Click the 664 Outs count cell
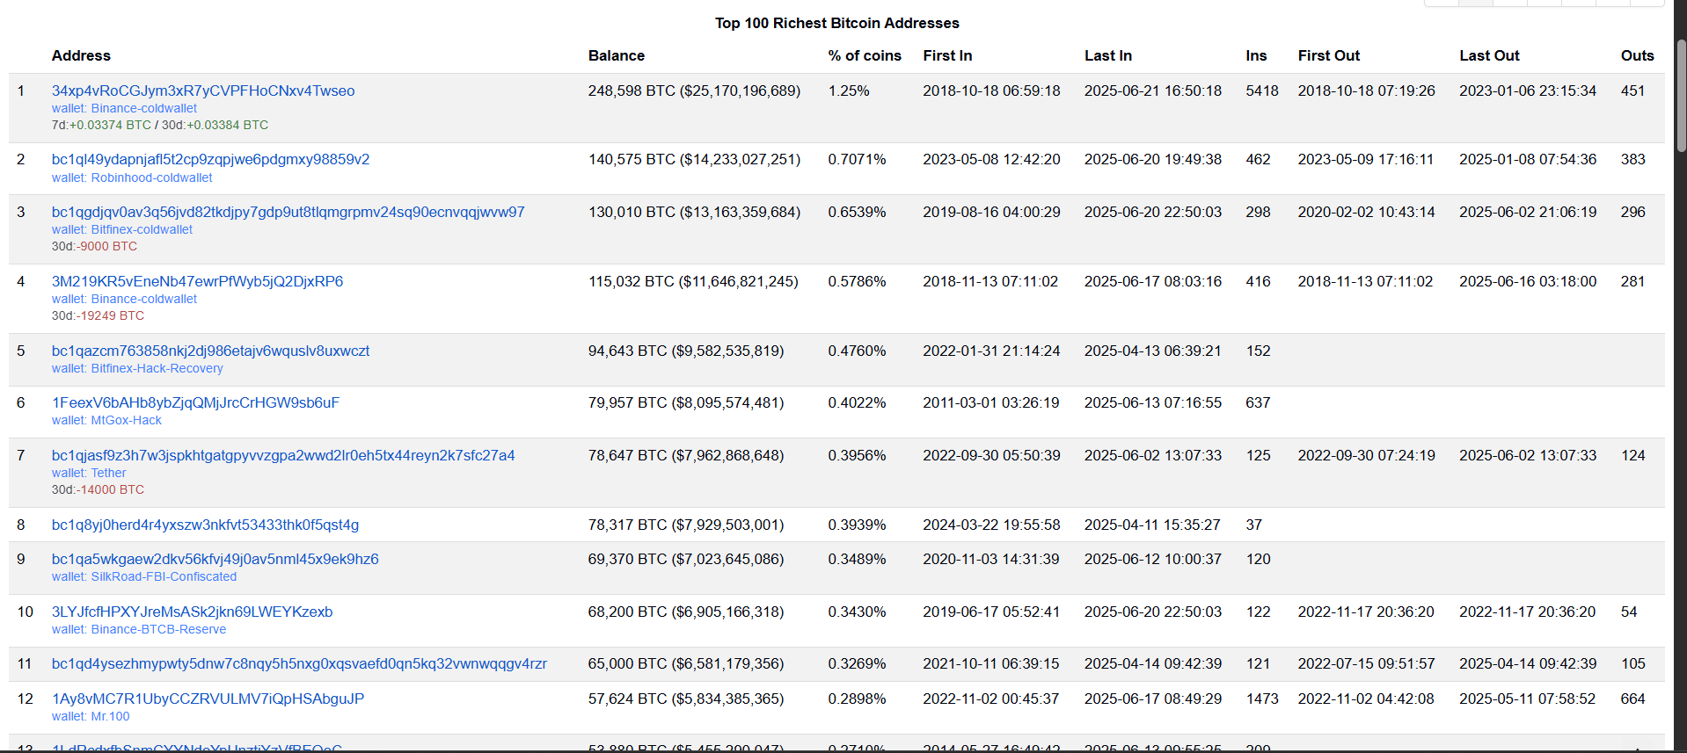The height and width of the screenshot is (753, 1687). [x=1633, y=699]
